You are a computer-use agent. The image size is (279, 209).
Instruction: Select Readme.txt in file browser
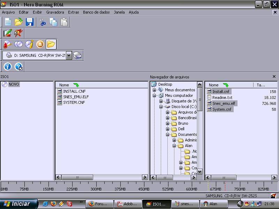click(x=223, y=98)
